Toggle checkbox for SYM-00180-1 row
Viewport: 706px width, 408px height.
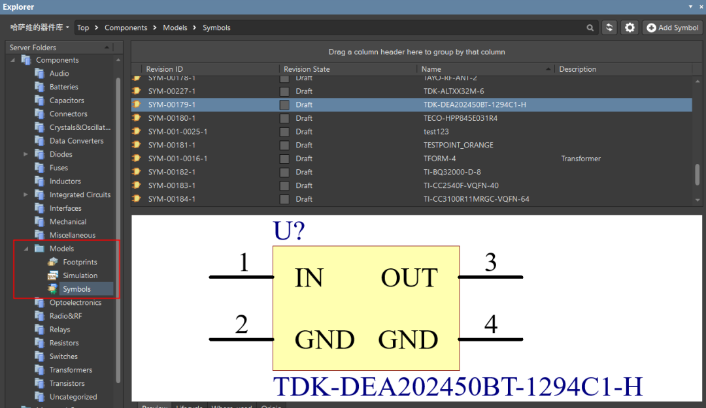click(284, 118)
